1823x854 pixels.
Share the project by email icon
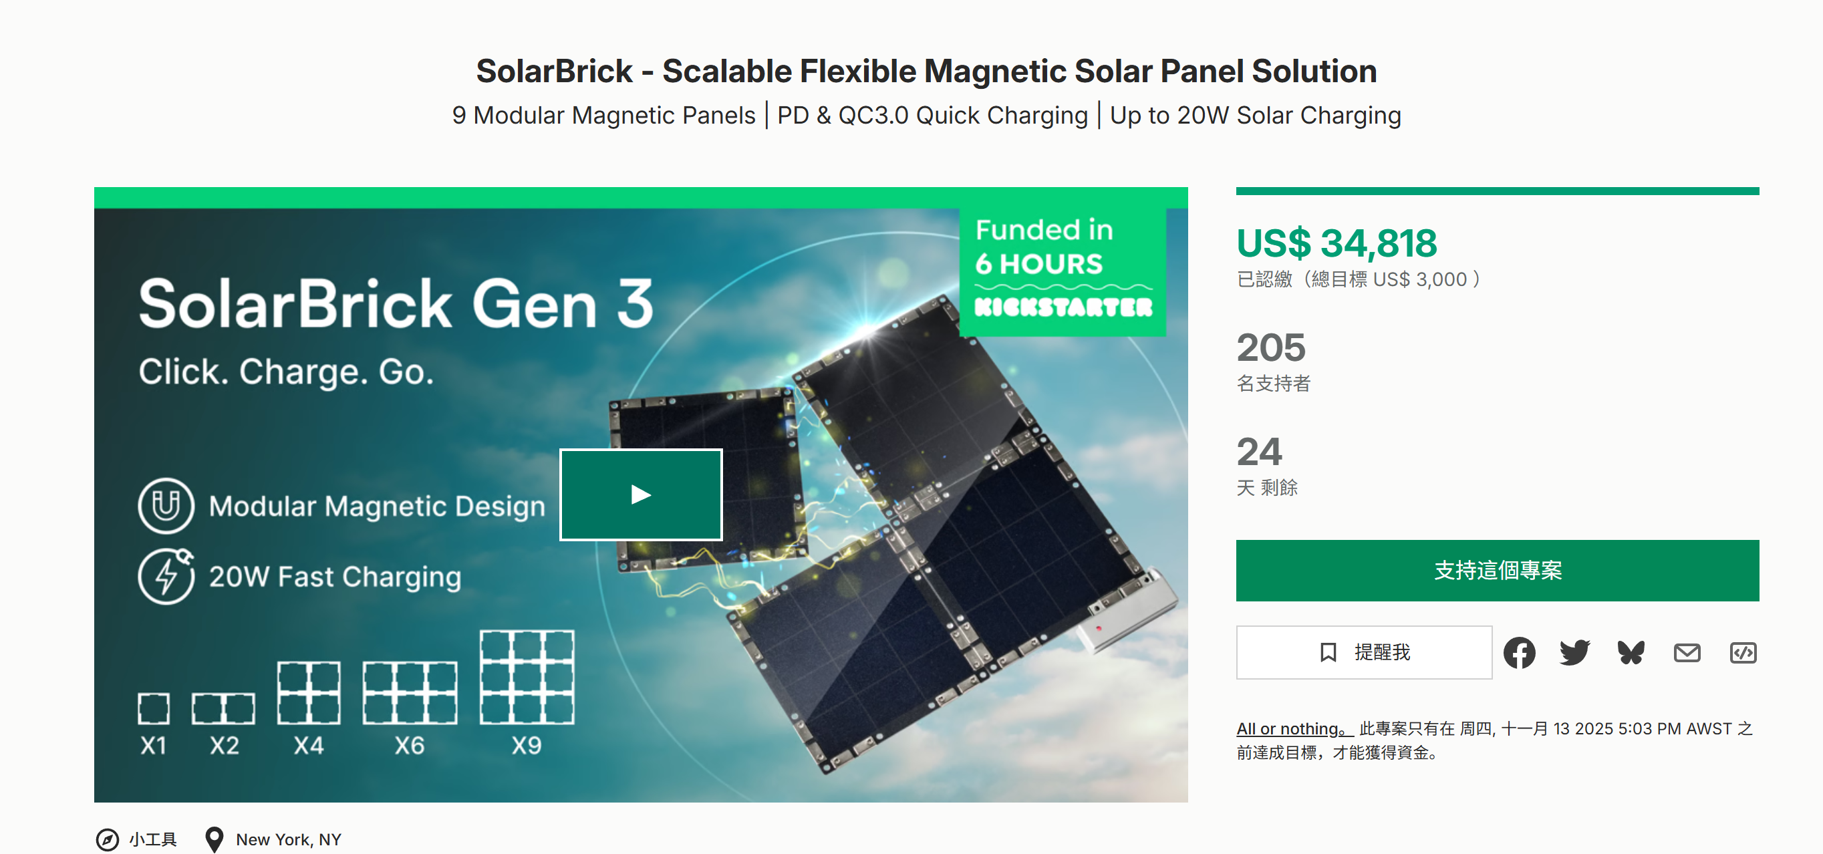(x=1687, y=652)
